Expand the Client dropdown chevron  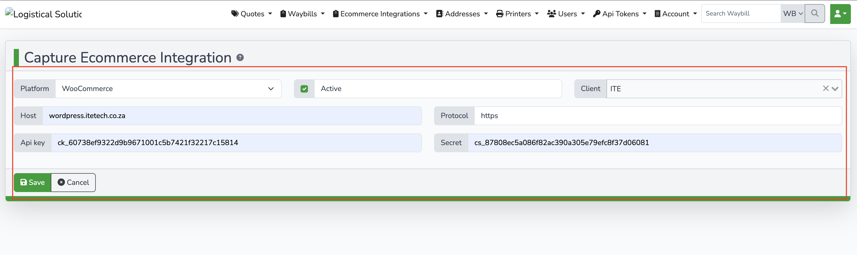tap(835, 89)
